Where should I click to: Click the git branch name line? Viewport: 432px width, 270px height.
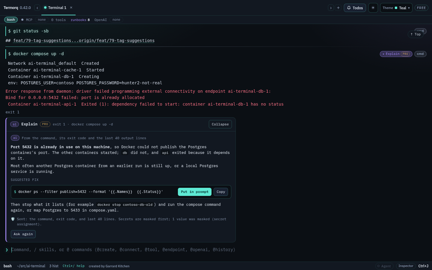coord(84,40)
